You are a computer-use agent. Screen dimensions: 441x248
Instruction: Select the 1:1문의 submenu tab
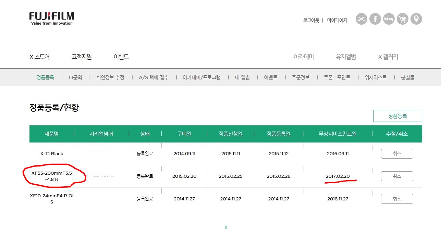[75, 77]
